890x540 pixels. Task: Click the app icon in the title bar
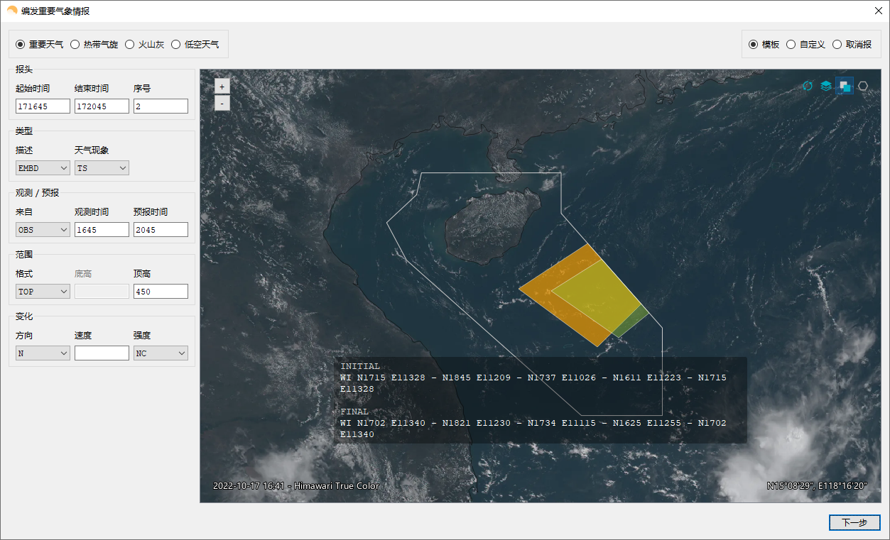point(12,11)
